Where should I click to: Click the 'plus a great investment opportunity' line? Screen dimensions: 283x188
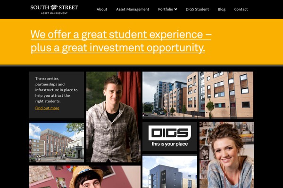pyautogui.click(x=117, y=48)
